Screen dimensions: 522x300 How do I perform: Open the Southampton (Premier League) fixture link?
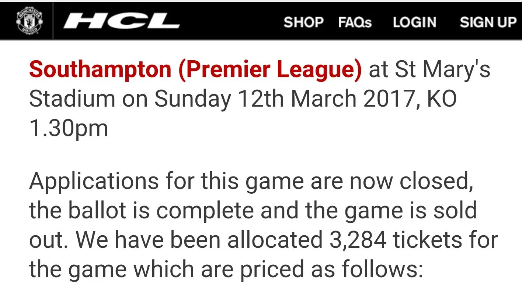coord(196,70)
